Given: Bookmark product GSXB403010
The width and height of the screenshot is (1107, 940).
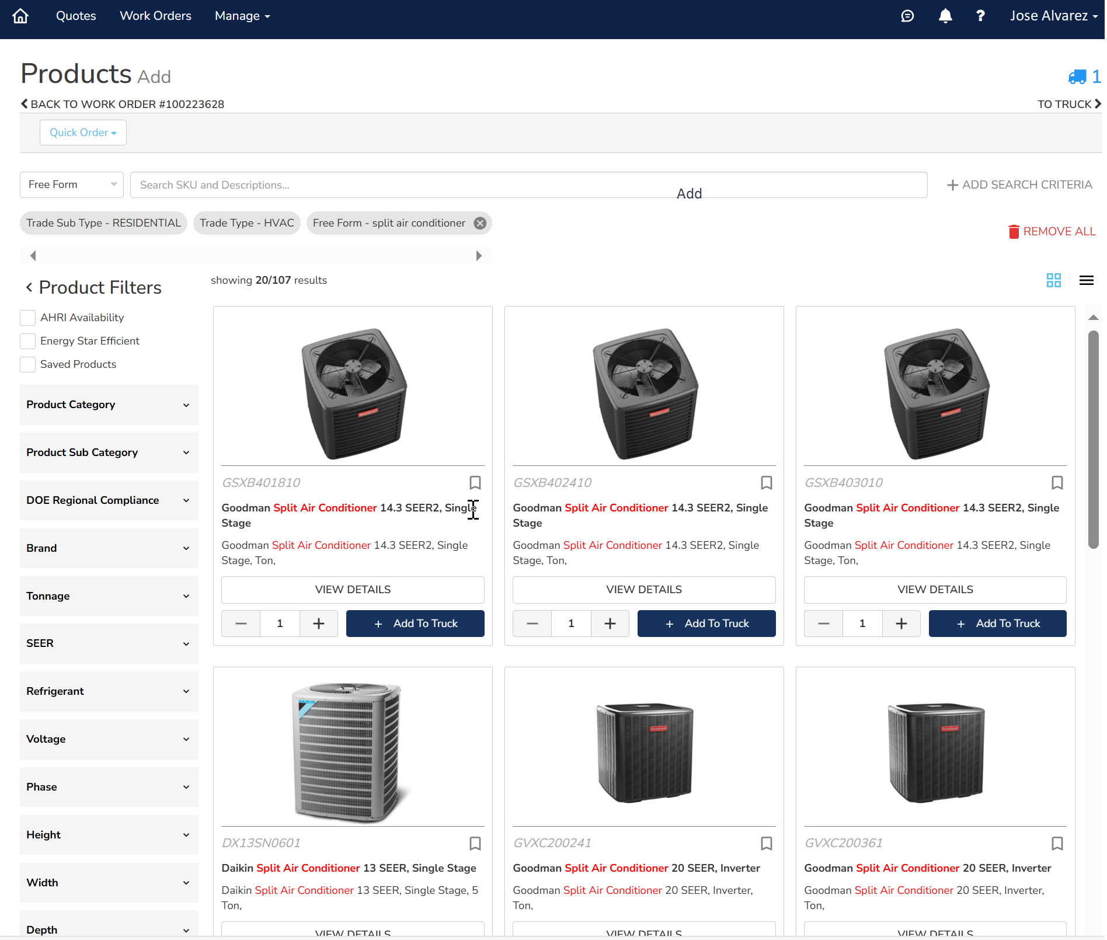Looking at the screenshot, I should [x=1057, y=483].
